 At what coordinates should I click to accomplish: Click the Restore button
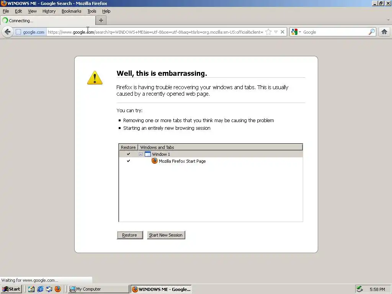pyautogui.click(x=130, y=235)
